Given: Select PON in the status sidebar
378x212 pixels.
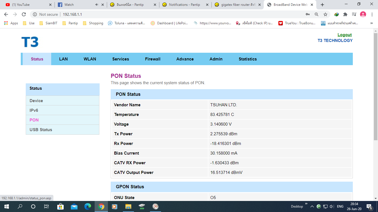Looking at the screenshot, I should point(63,120).
